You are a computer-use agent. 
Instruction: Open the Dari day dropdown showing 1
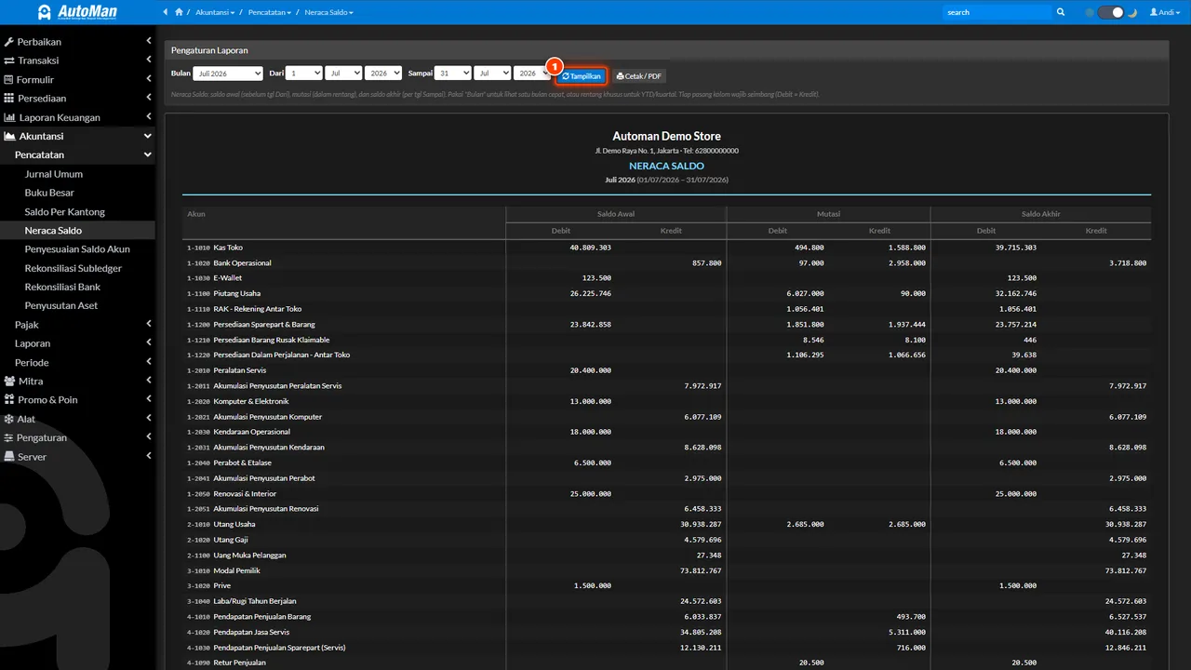304,73
